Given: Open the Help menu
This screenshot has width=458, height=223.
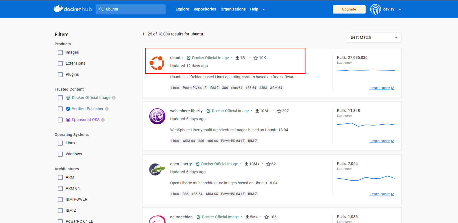Looking at the screenshot, I should point(254,9).
